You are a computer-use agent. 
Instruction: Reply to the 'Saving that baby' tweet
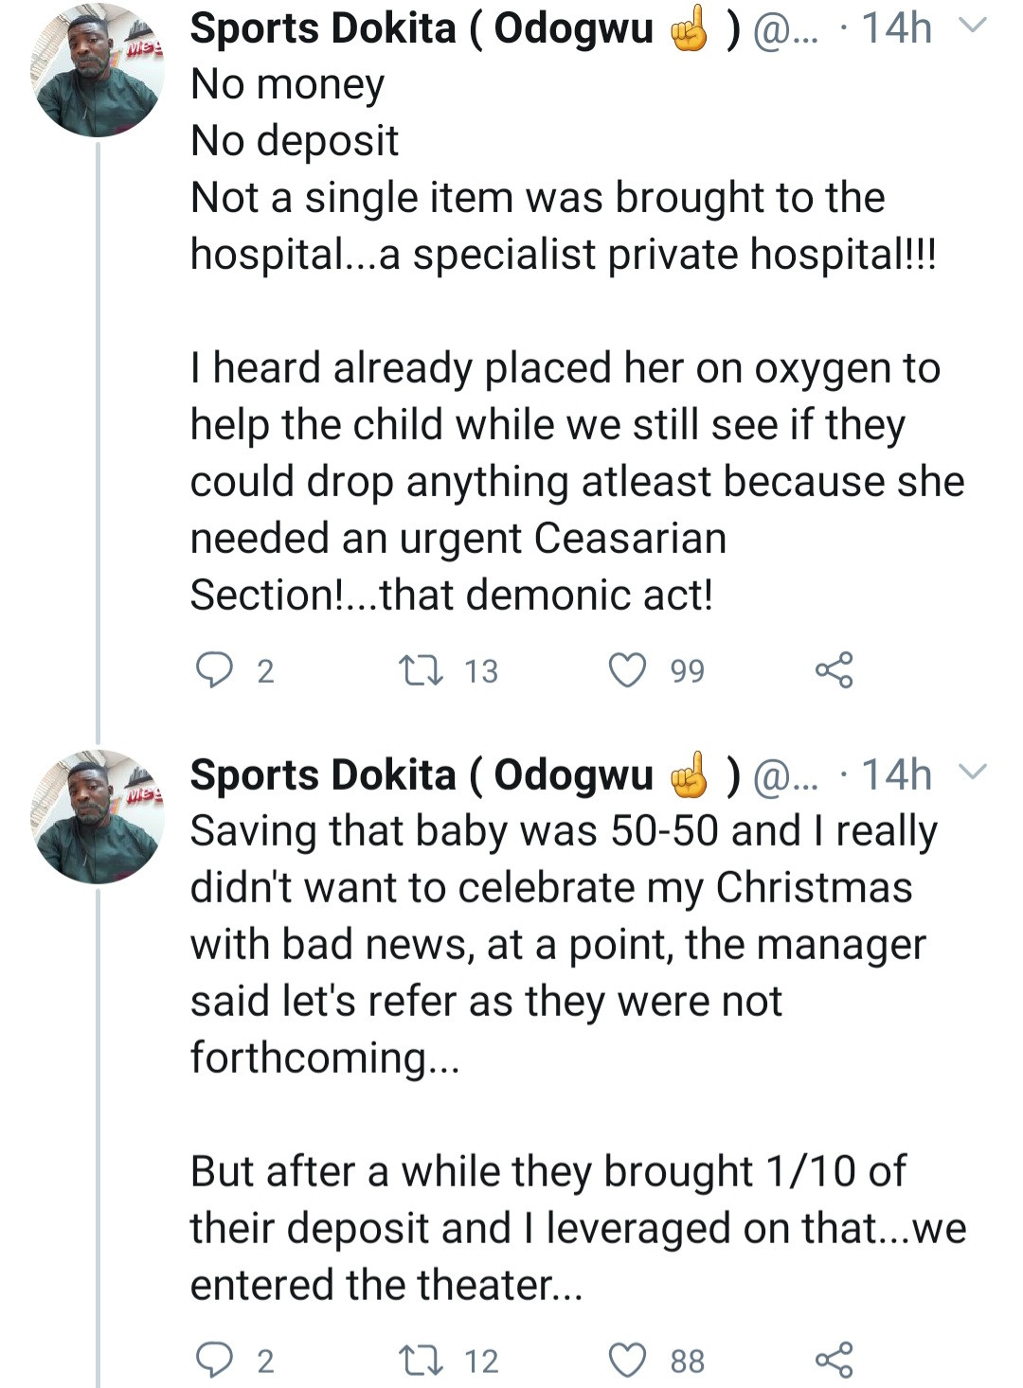pos(215,1361)
